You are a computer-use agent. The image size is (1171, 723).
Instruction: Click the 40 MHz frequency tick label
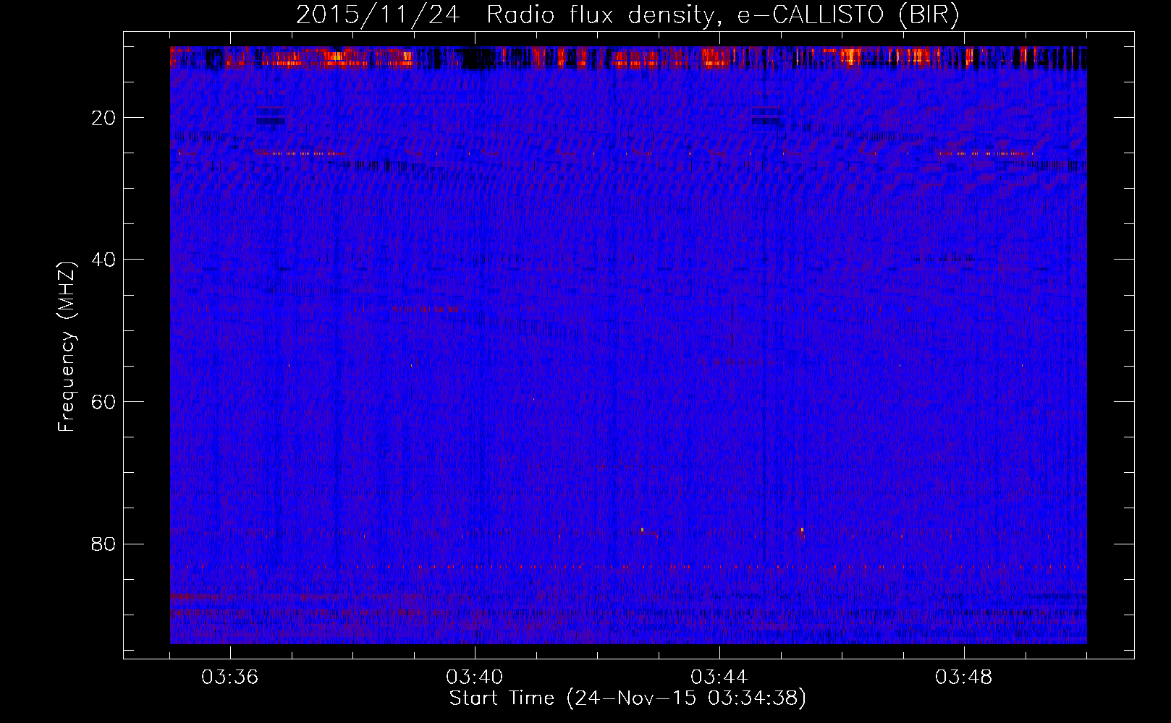point(104,260)
